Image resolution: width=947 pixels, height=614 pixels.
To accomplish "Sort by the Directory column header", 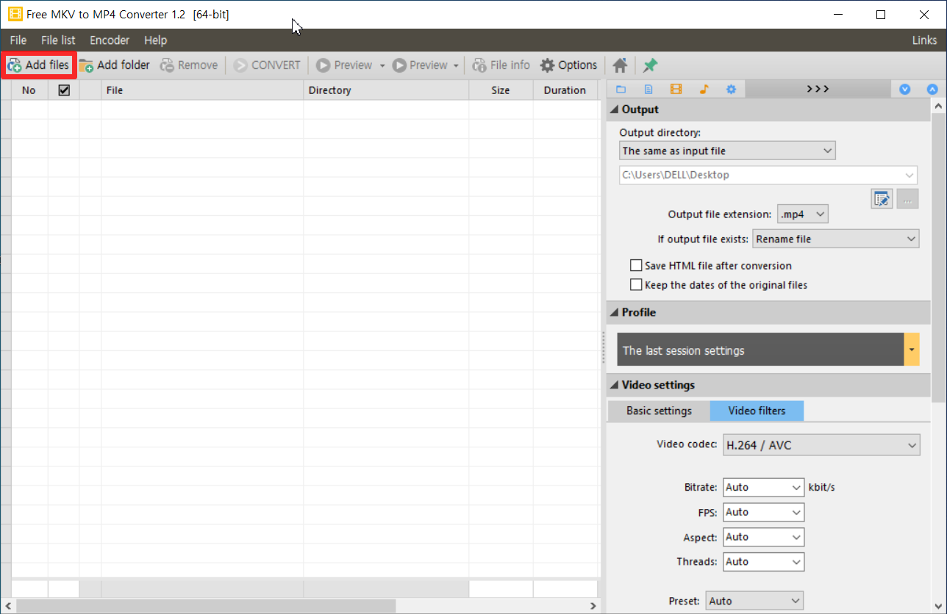I will (386, 90).
